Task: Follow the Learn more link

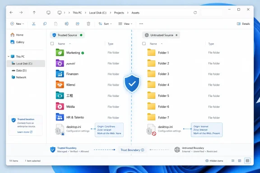Action: point(25,132)
